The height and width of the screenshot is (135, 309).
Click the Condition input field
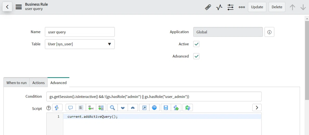[x=154, y=96]
